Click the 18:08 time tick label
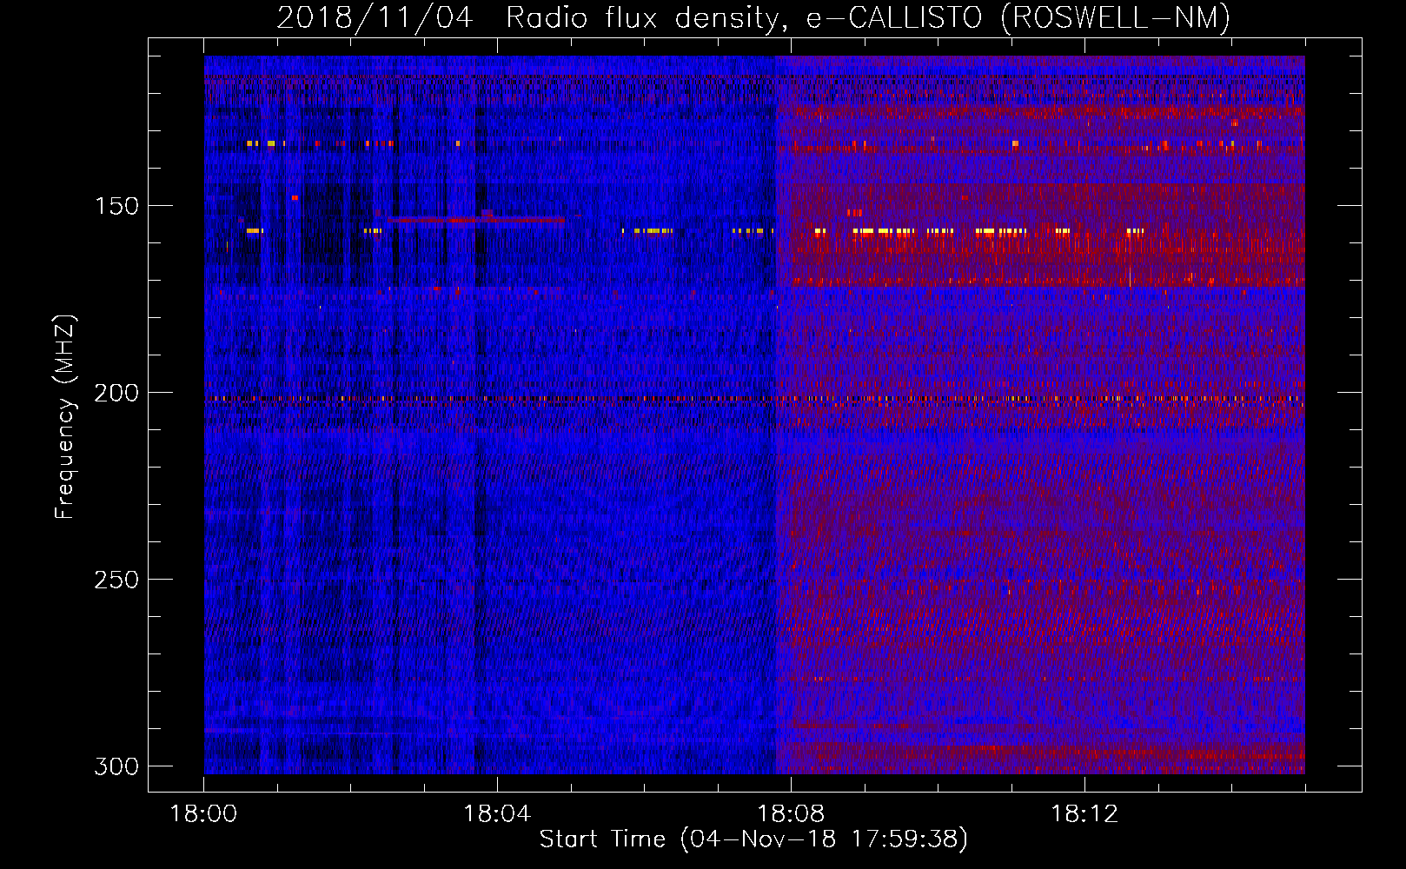 (791, 814)
